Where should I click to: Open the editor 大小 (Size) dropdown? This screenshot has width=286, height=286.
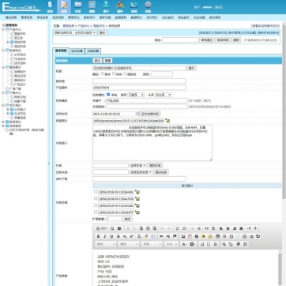[x=171, y=244]
